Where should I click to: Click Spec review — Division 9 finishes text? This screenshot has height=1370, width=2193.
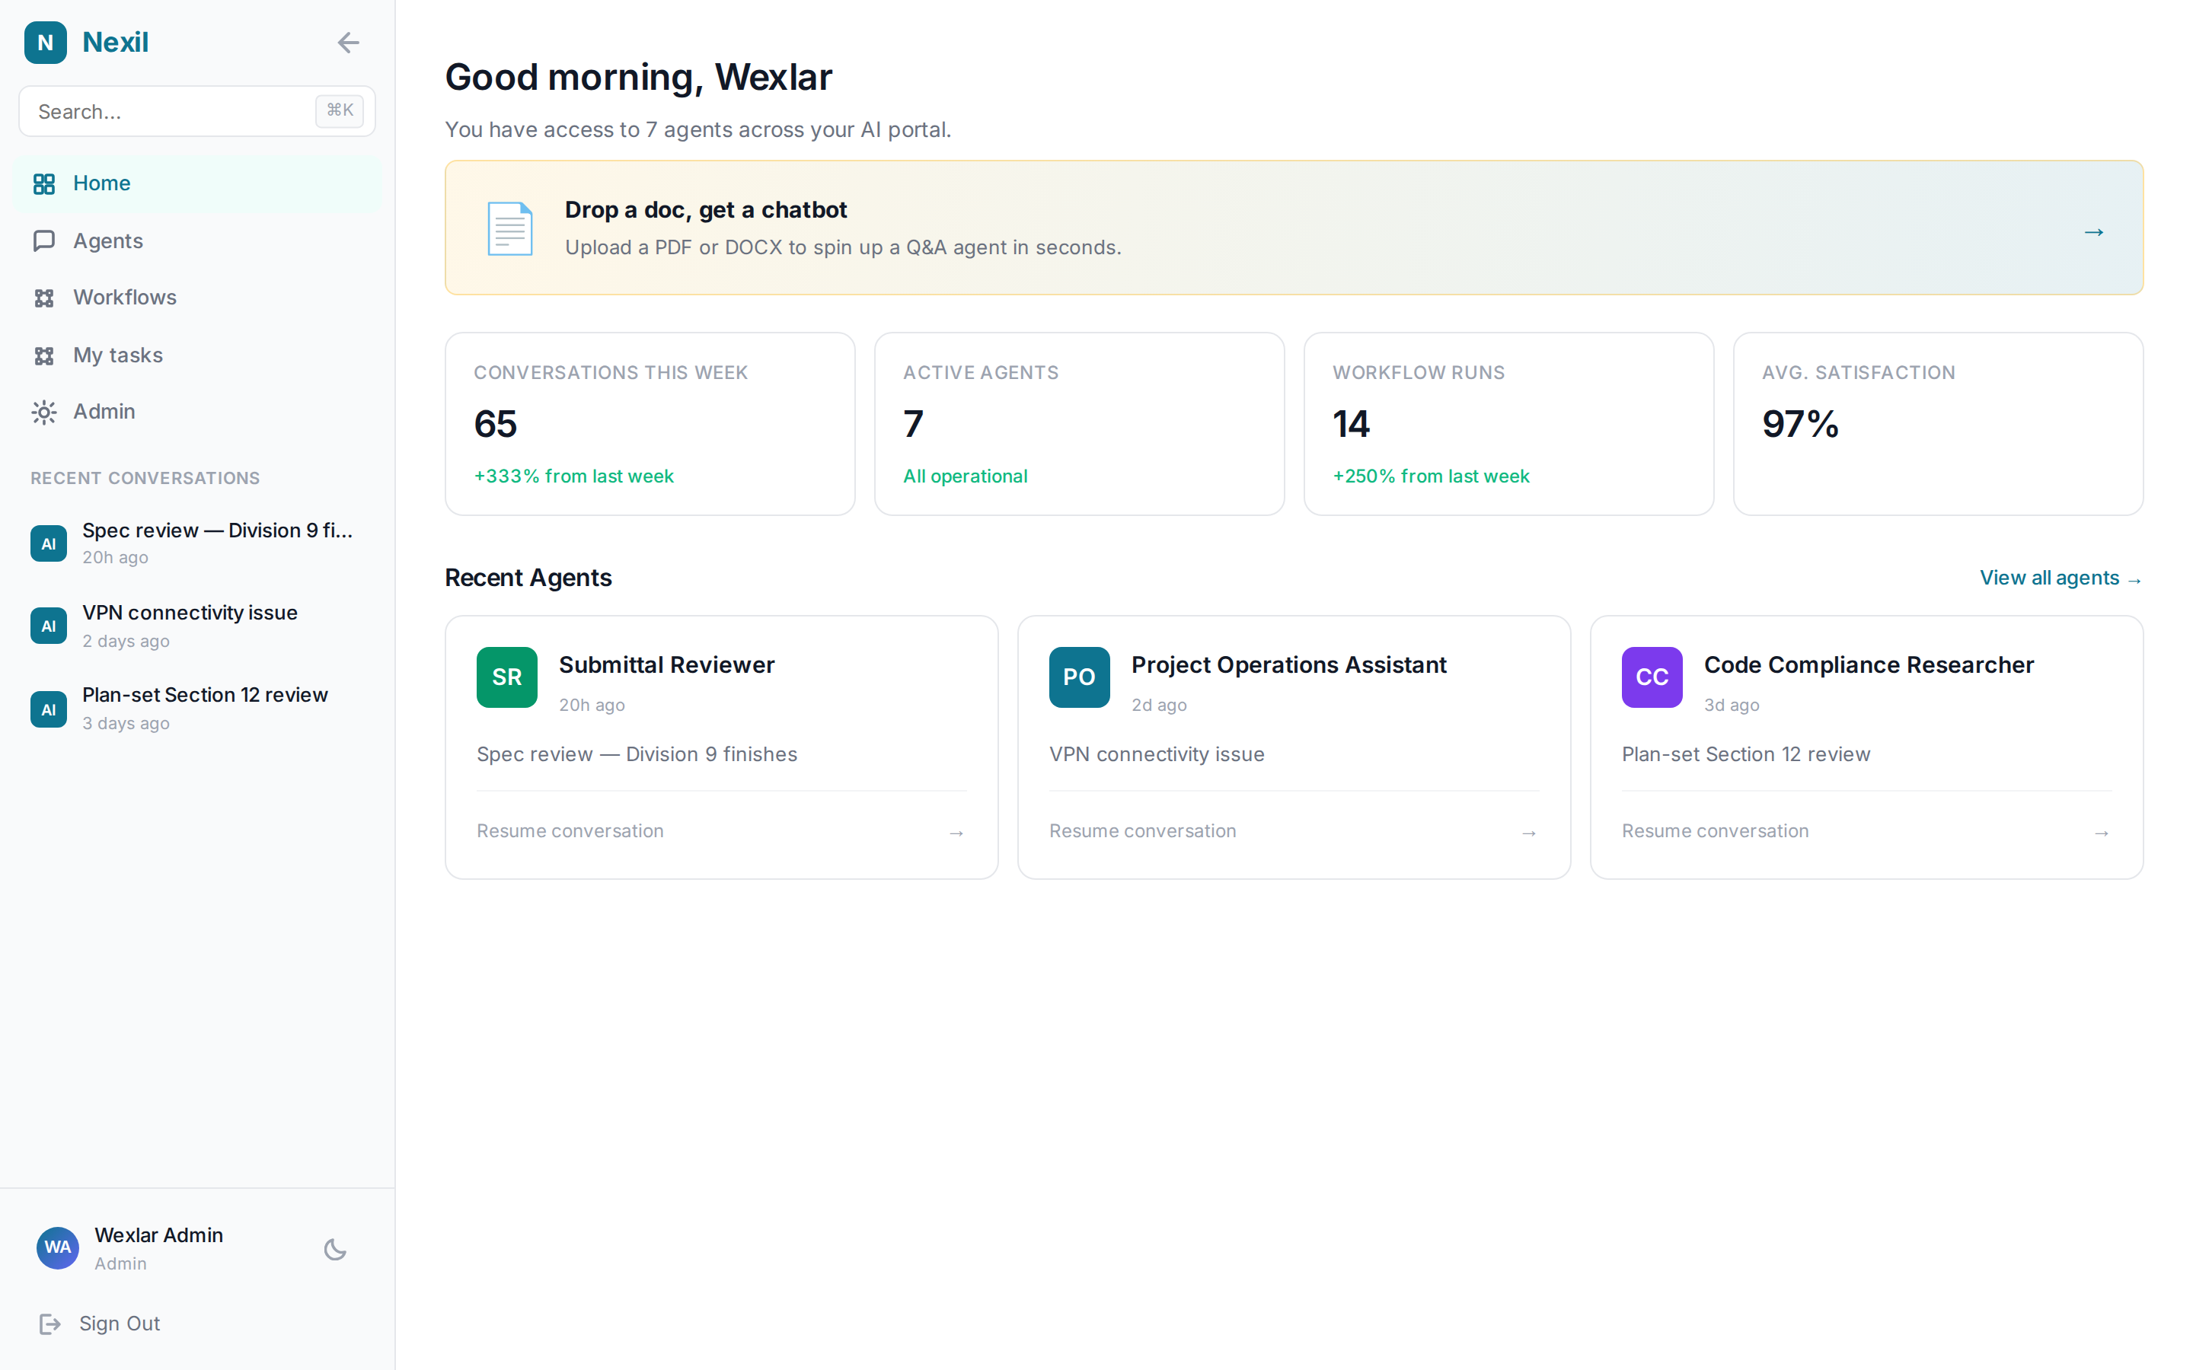637,753
